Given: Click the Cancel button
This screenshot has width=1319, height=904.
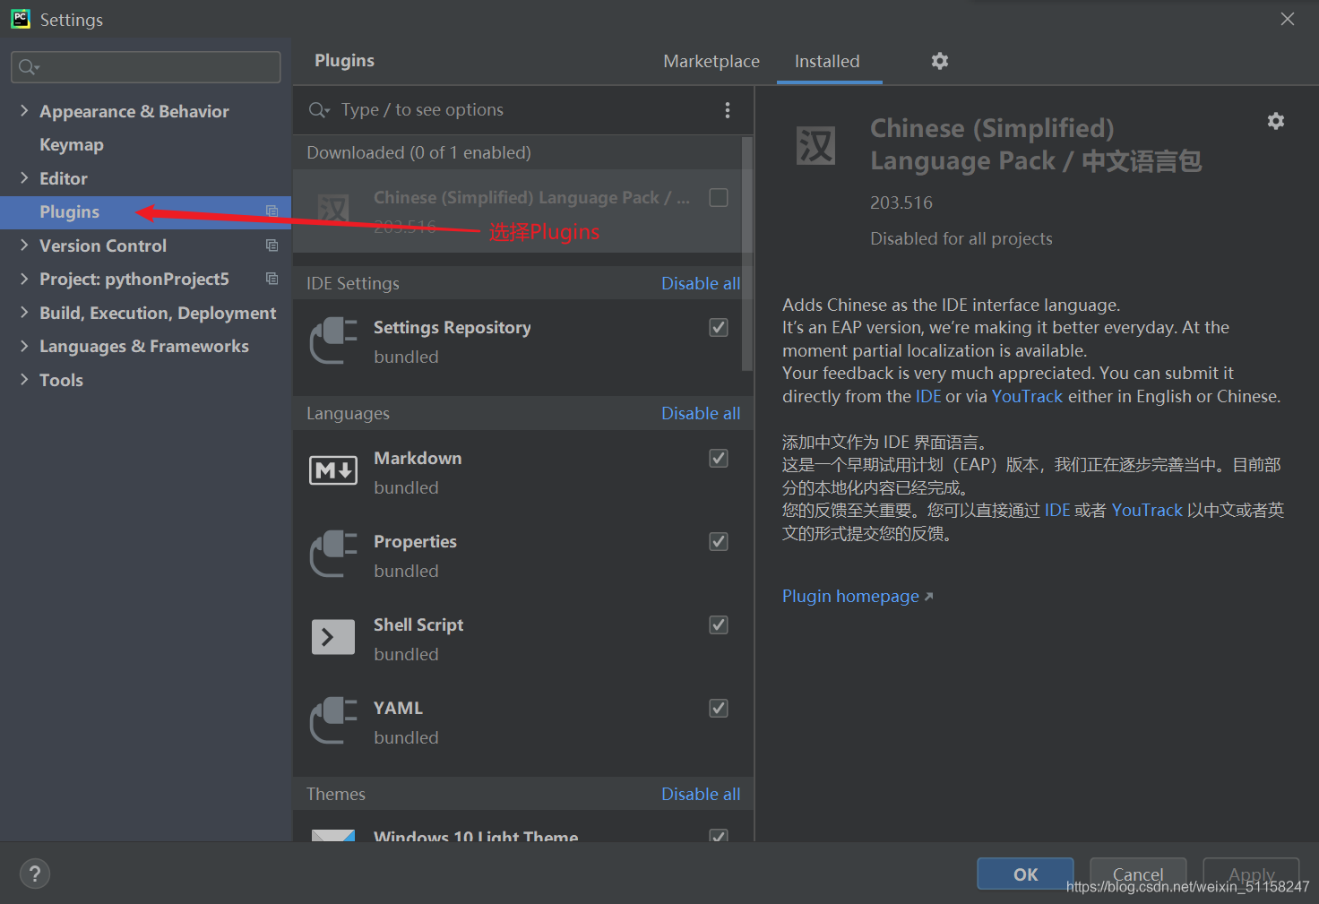Looking at the screenshot, I should 1138,874.
